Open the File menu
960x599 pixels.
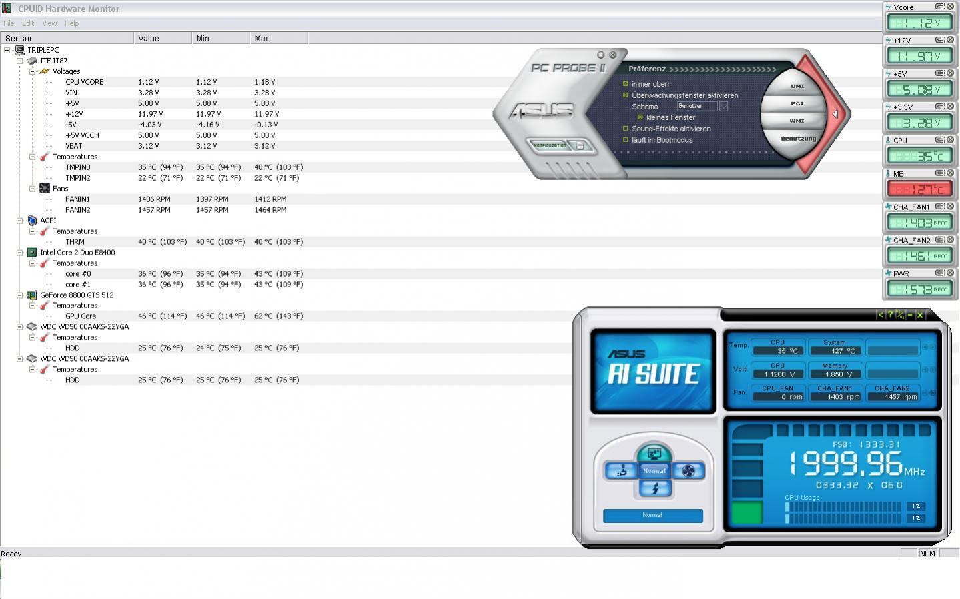pos(9,23)
